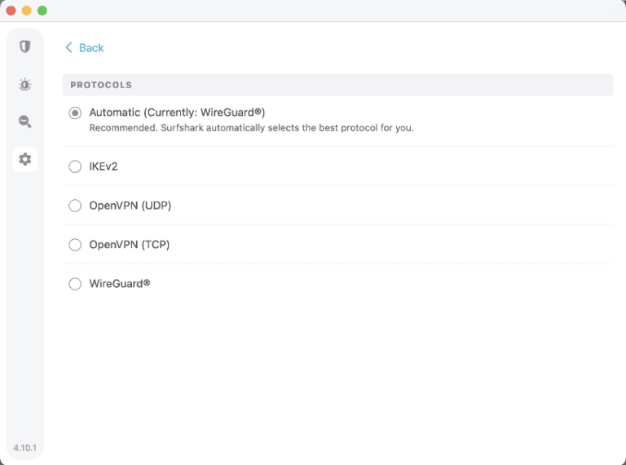The image size is (626, 465).
Task: Click the Settings gear icon in sidebar
Action: [25, 159]
